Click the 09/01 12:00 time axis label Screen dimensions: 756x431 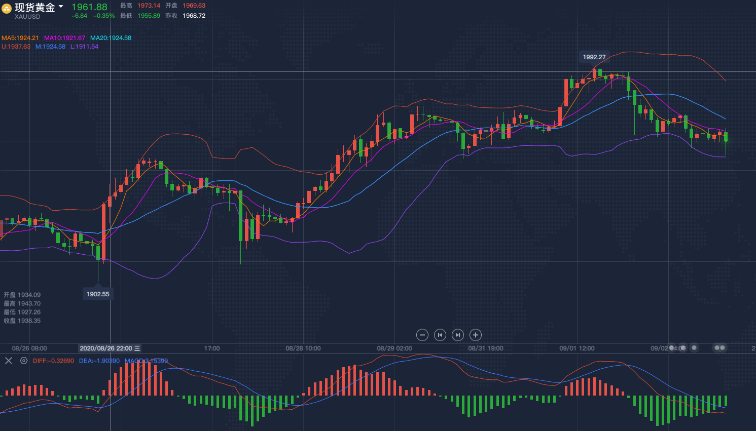(577, 348)
